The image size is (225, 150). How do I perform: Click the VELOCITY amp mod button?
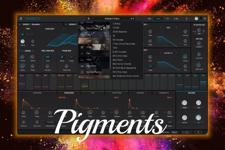(199, 47)
